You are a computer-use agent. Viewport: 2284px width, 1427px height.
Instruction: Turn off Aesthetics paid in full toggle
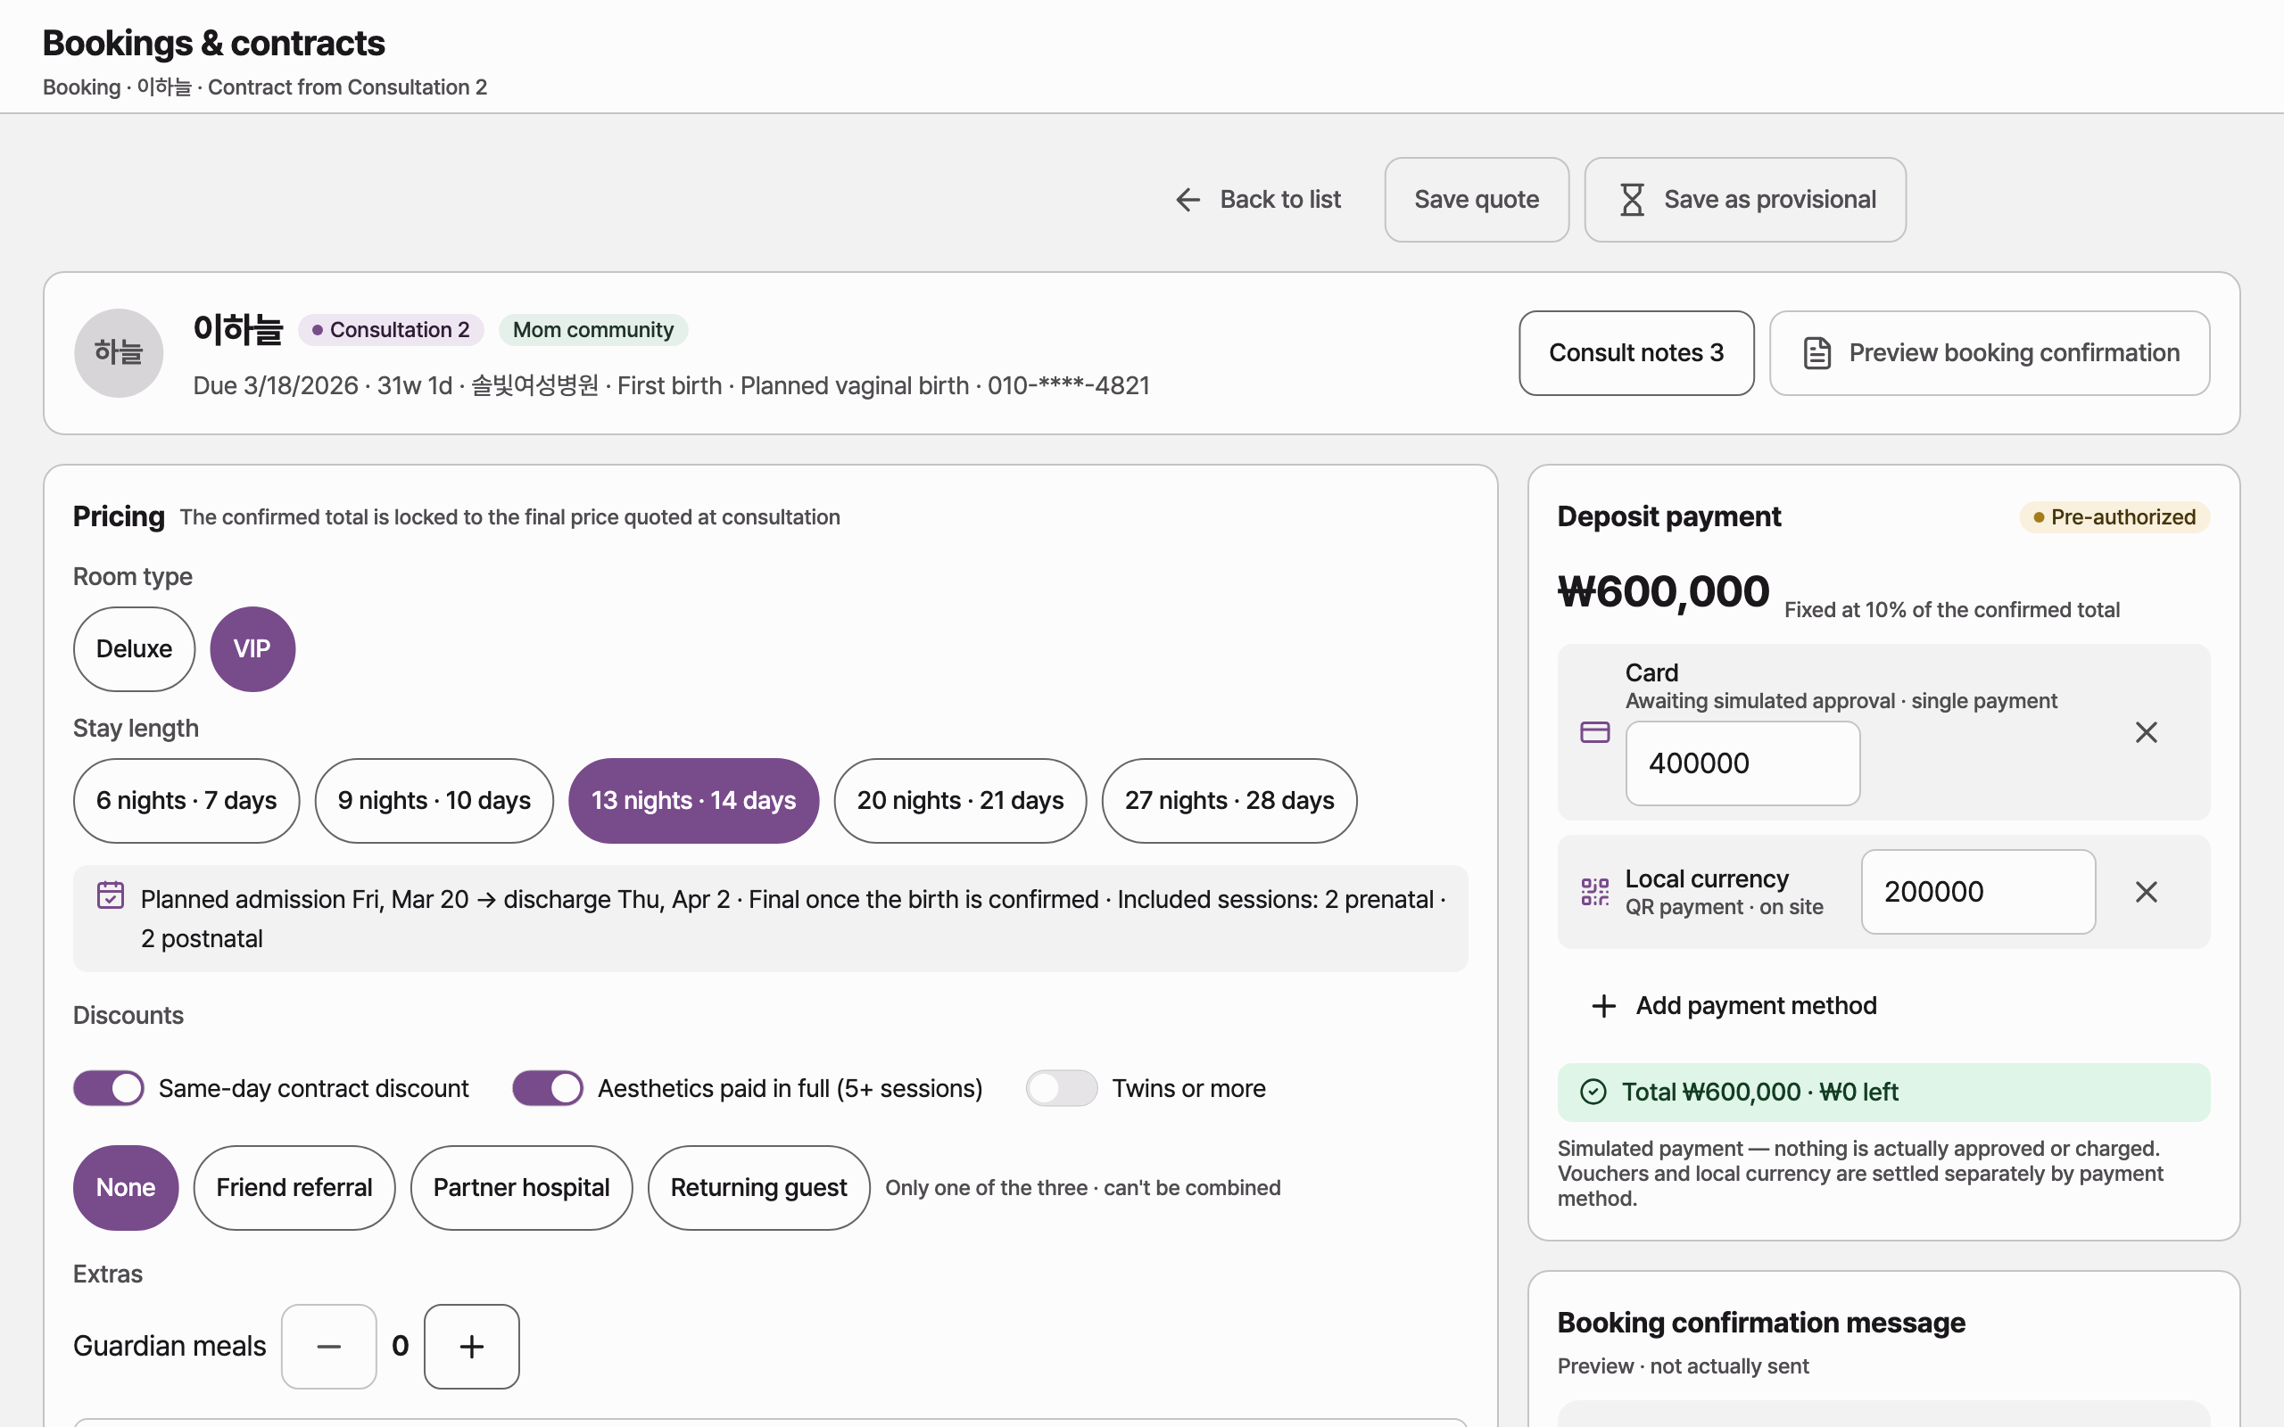click(548, 1088)
